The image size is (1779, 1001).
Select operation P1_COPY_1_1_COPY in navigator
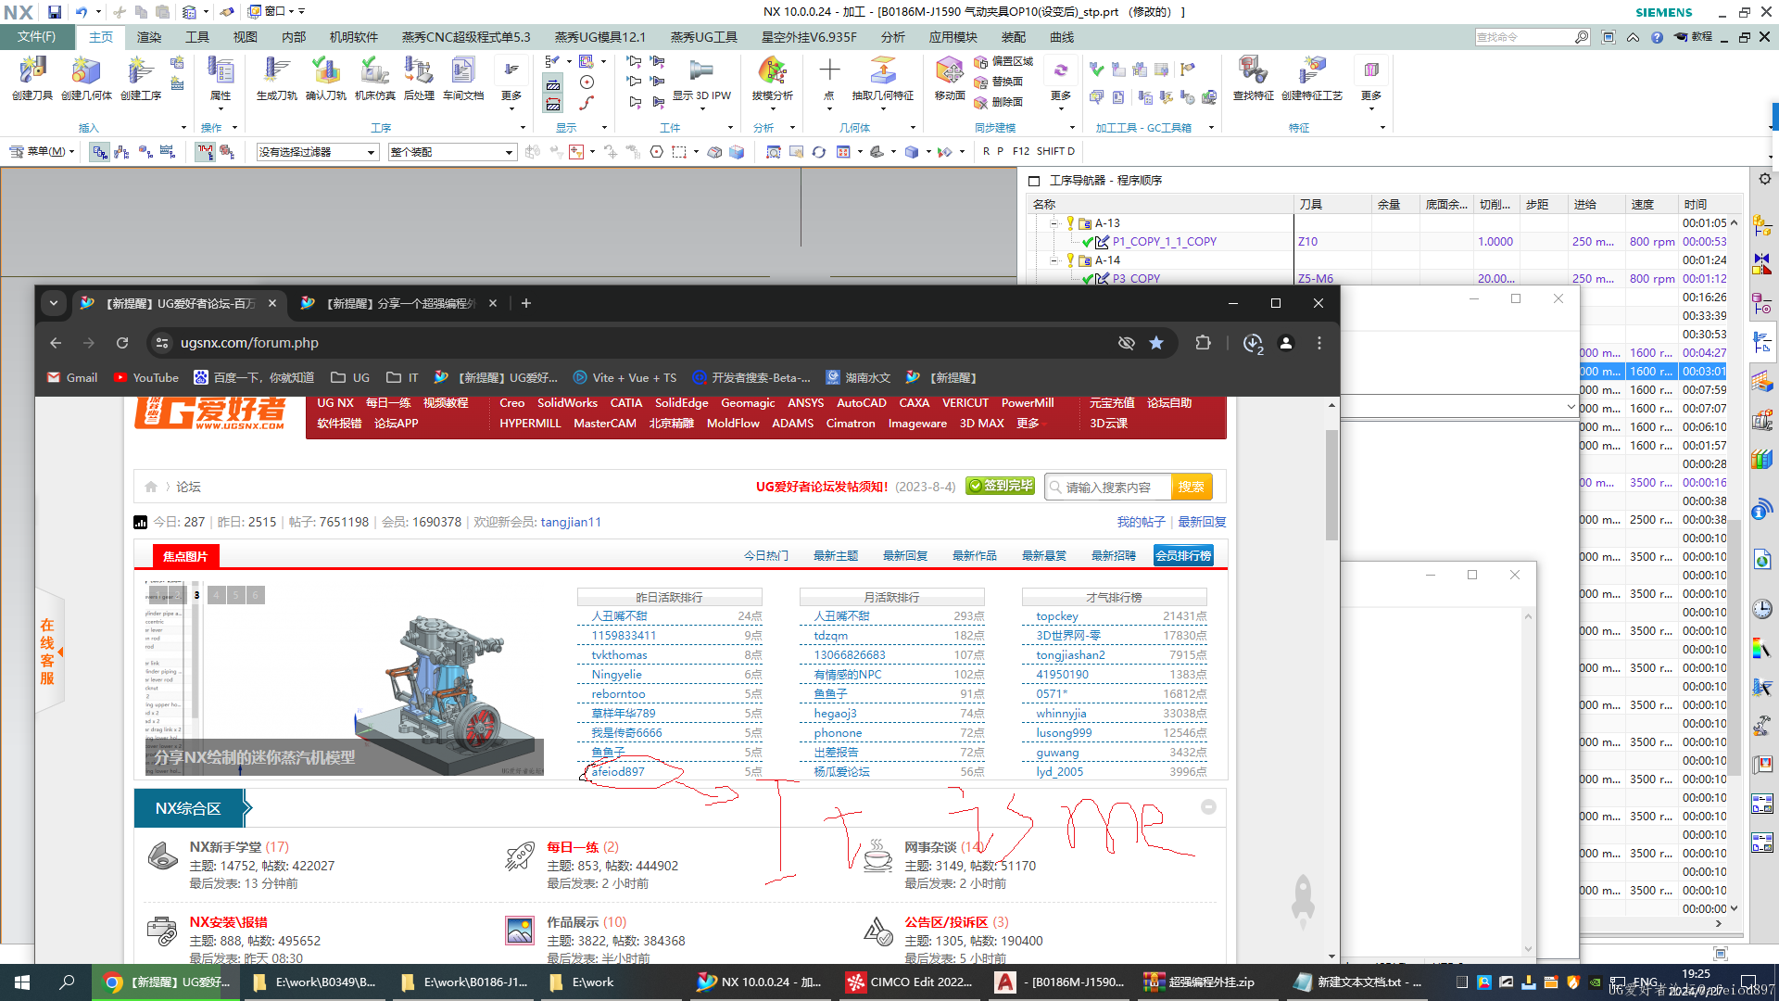1165,242
